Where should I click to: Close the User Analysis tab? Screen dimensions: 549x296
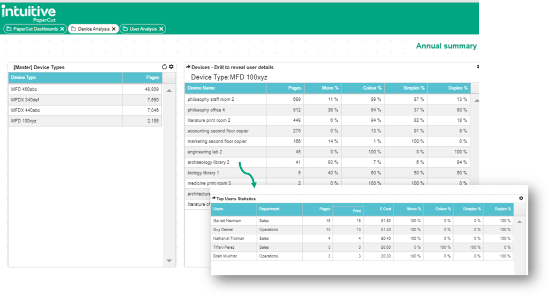tap(161, 29)
